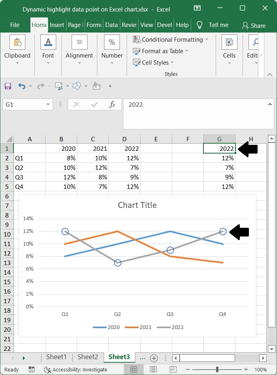Screen dimensions: 277x375
Task: Click Select All corner triangle
Action: pyautogui.click(x=9, y=139)
